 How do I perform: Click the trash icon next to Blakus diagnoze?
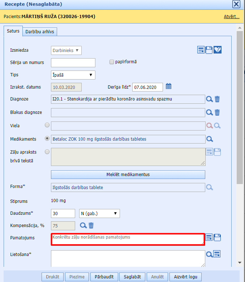[x=217, y=112]
